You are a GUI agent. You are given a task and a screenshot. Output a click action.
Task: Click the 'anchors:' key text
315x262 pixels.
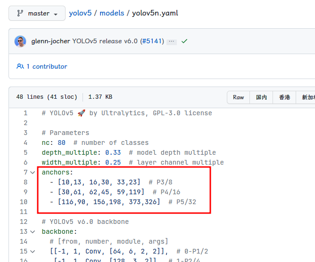tap(57, 173)
